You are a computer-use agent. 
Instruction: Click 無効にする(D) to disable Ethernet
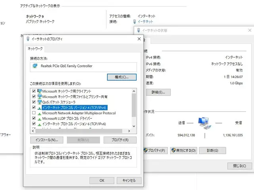tap(183, 150)
